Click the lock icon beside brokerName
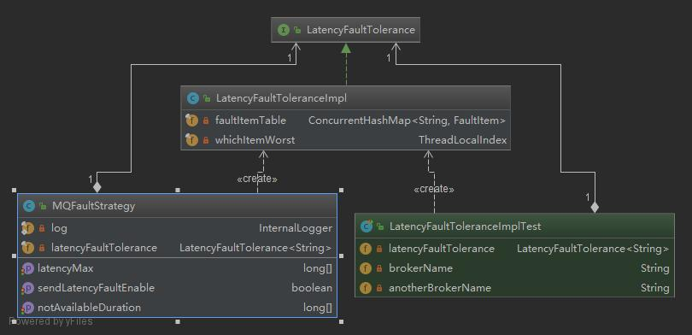This screenshot has height=335, width=692. tap(379, 268)
